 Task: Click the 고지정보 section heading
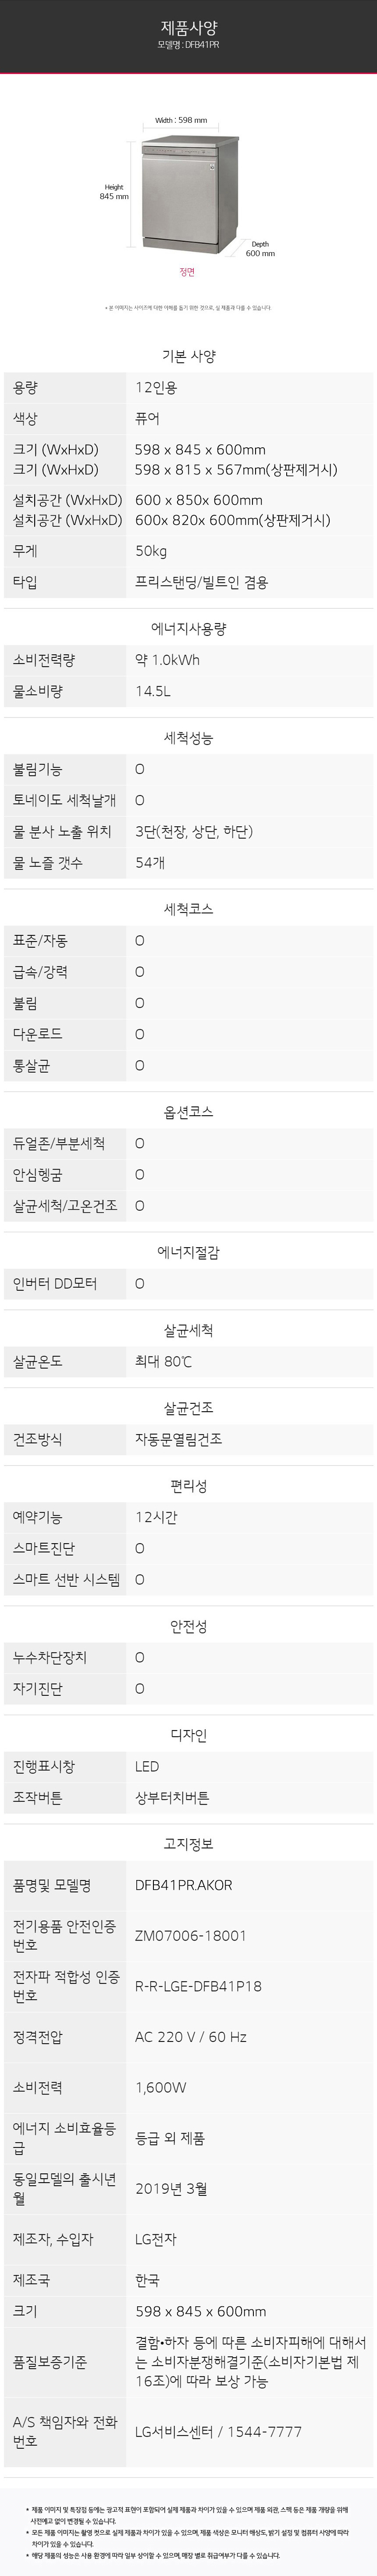tap(188, 1843)
